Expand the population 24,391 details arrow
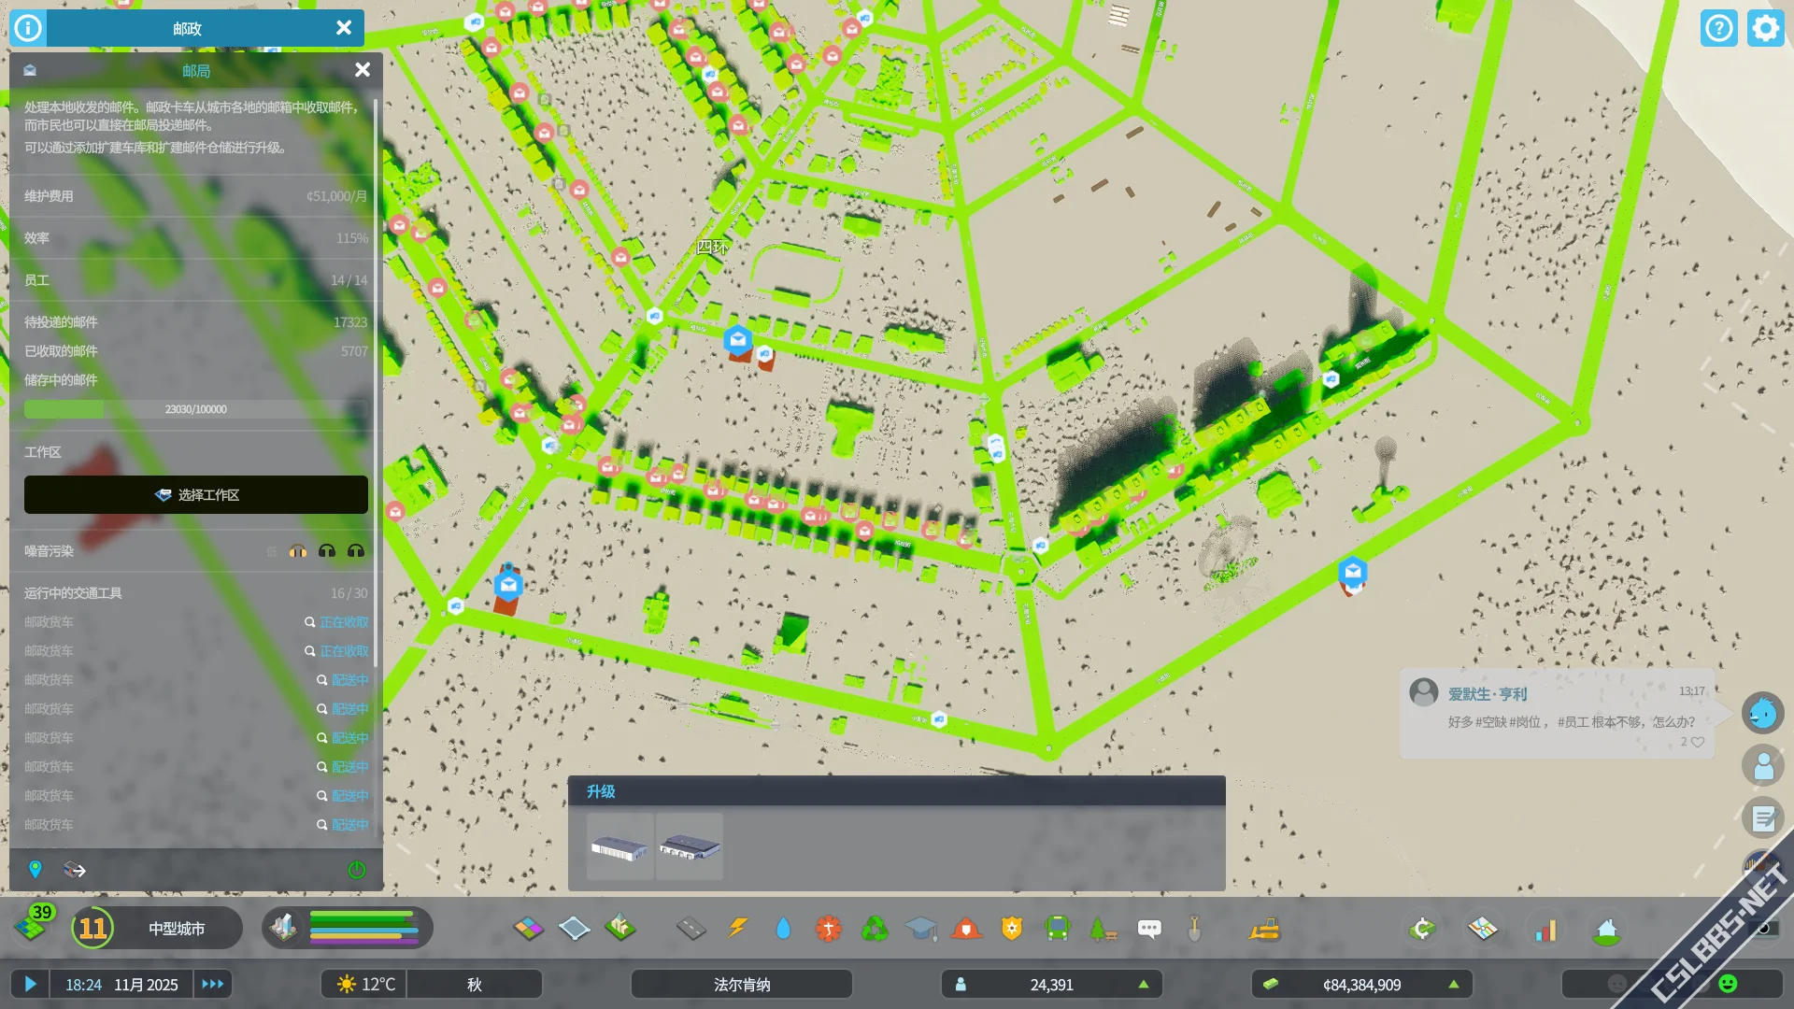The image size is (1794, 1009). [1143, 985]
